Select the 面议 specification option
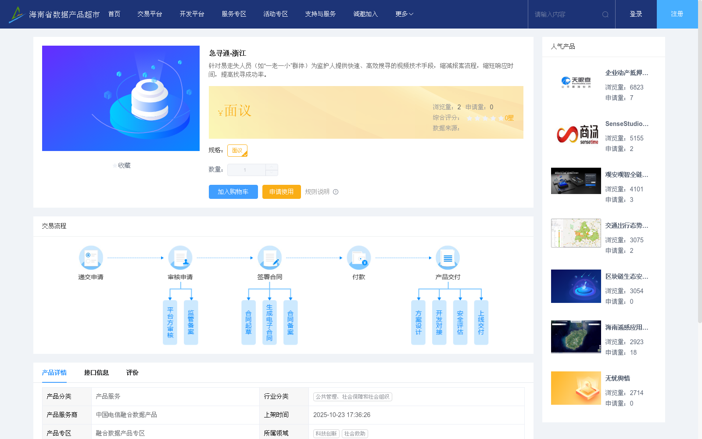 click(x=237, y=150)
